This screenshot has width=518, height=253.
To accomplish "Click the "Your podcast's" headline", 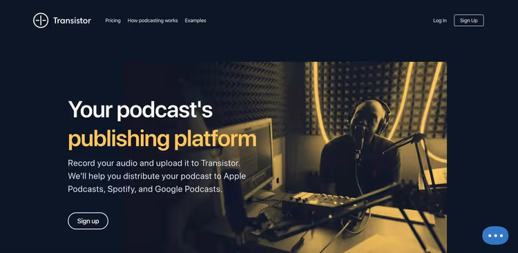I will coord(140,110).
